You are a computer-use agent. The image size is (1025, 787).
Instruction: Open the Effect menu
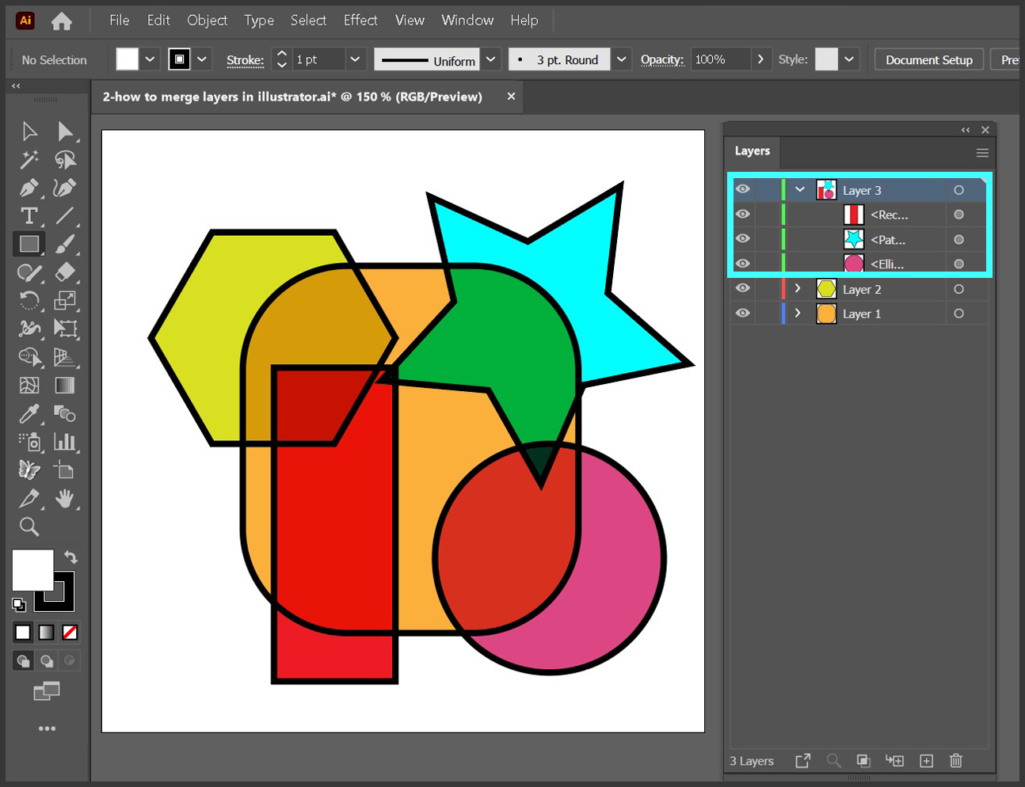[360, 21]
